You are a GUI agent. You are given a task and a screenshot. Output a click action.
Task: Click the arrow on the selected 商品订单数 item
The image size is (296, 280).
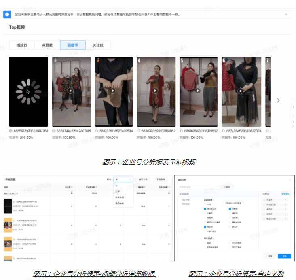285,219
